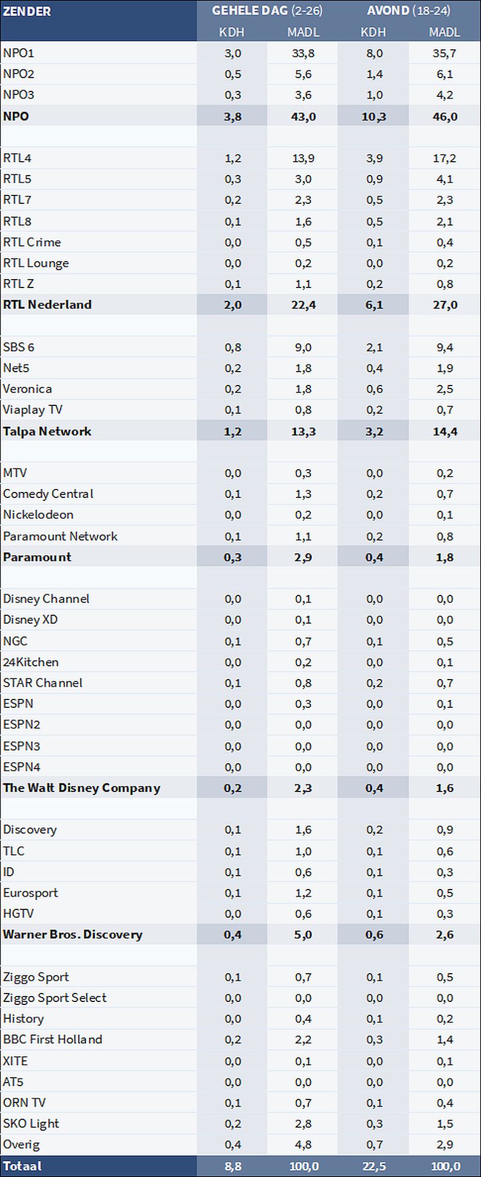The image size is (481, 1177).
Task: Select the Talpa Network subtotal label
Action: tap(47, 431)
